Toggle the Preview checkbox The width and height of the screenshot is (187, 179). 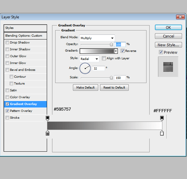pos(161,52)
